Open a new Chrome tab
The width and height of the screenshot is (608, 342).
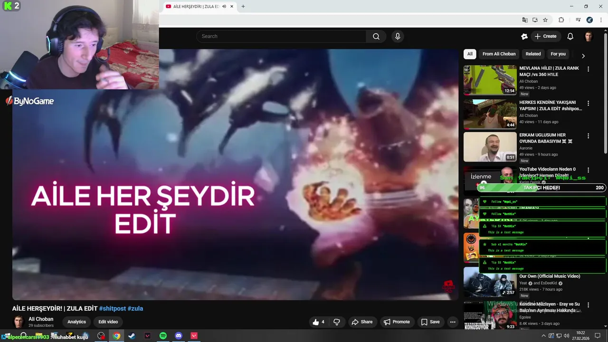click(243, 7)
